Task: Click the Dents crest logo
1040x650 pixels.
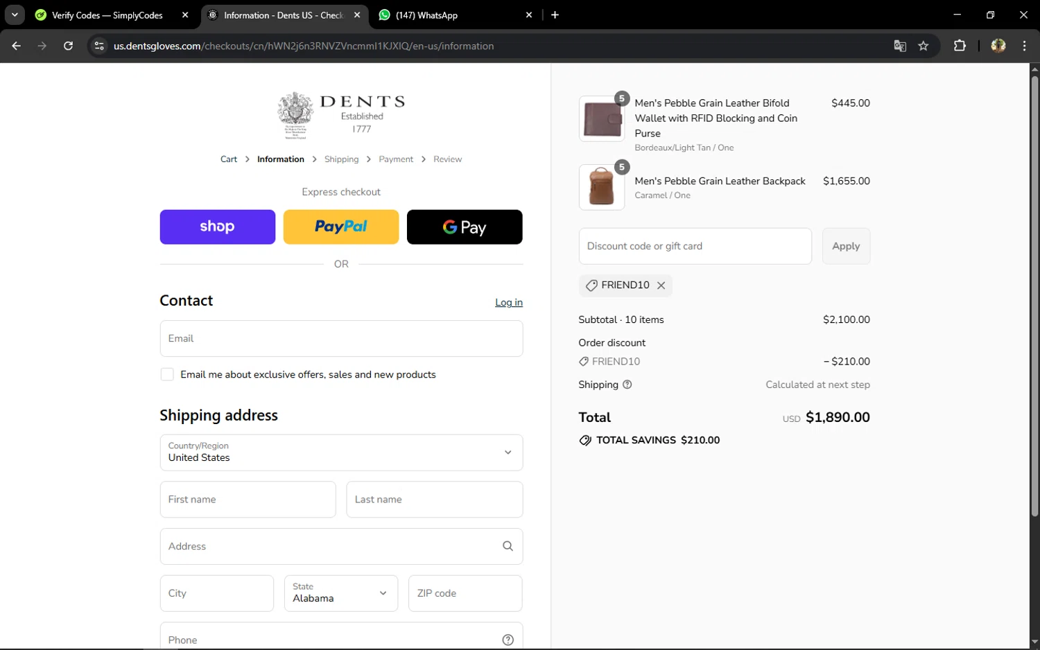Action: pyautogui.click(x=296, y=115)
